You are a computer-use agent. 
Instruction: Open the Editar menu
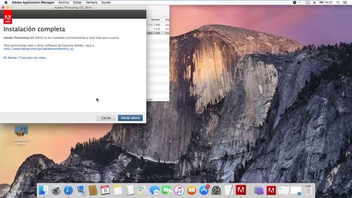tap(77, 2)
